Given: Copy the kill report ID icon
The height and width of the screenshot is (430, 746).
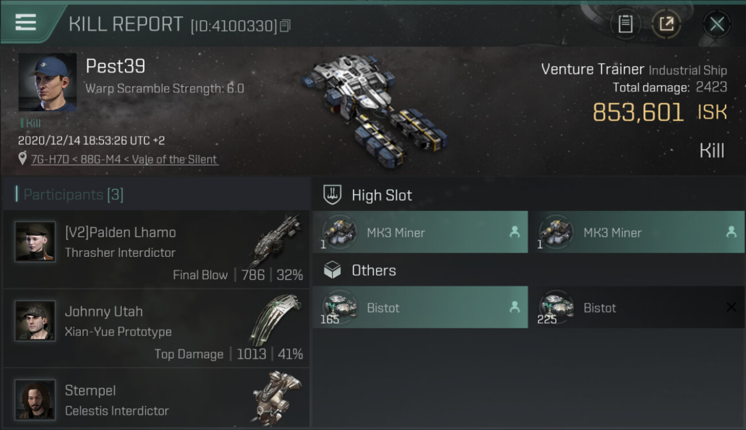Looking at the screenshot, I should tap(285, 25).
